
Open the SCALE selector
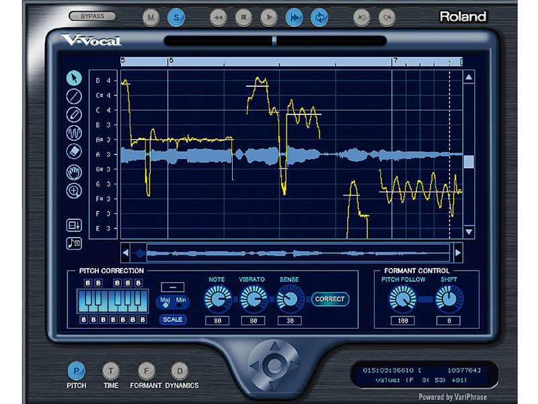click(x=172, y=320)
